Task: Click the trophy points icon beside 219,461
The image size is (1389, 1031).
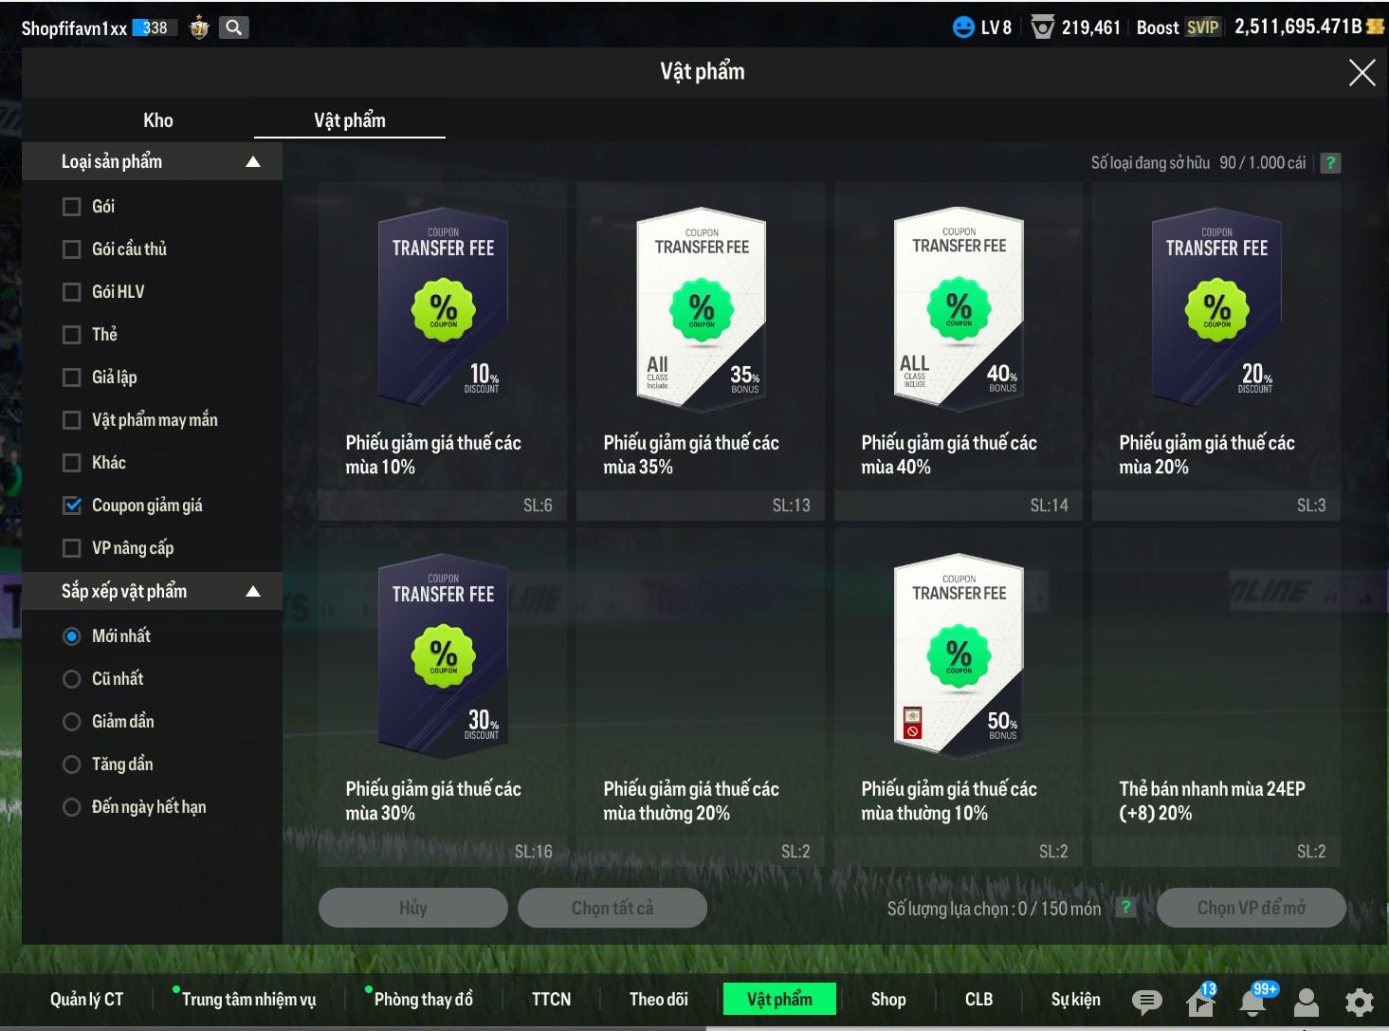Action: pyautogui.click(x=1042, y=28)
